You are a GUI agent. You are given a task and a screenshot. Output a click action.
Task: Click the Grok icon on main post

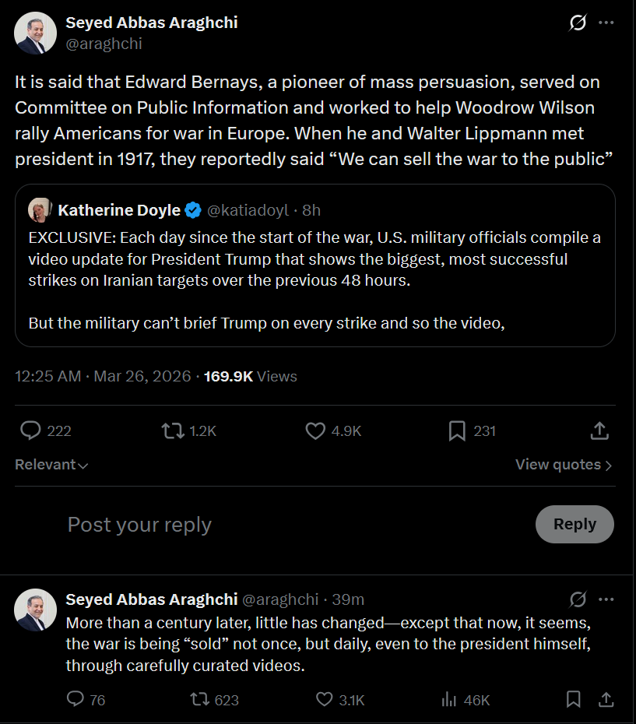pos(578,23)
